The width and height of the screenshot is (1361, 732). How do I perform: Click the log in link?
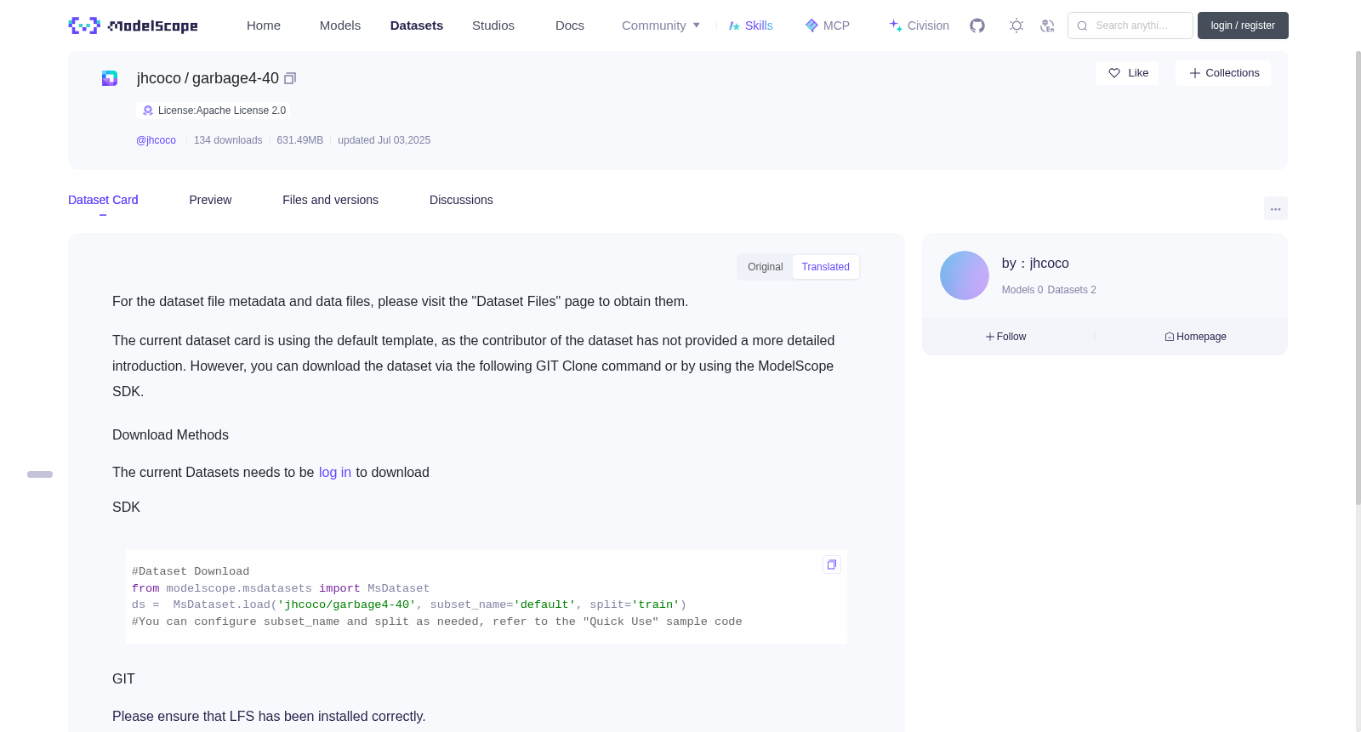(335, 473)
